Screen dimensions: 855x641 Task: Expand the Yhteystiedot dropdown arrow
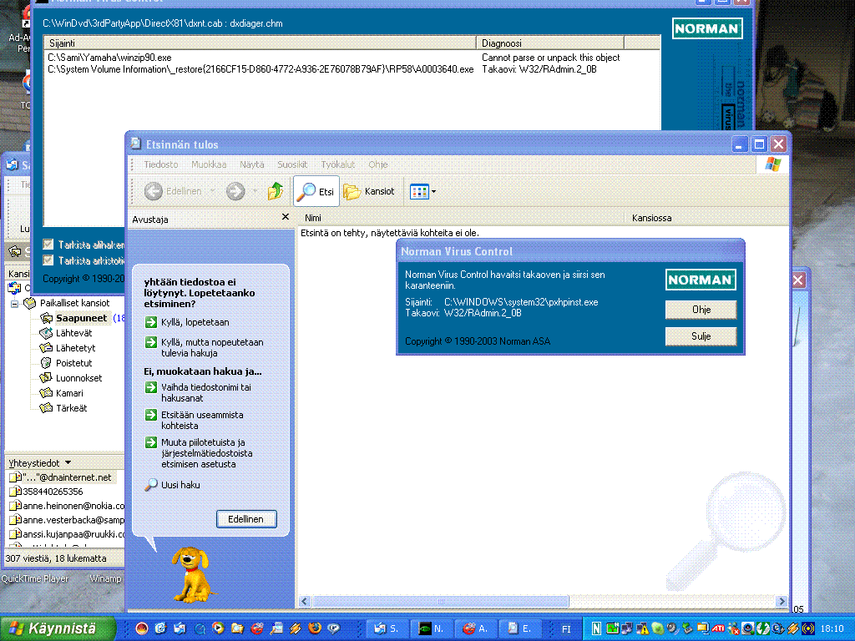(68, 462)
